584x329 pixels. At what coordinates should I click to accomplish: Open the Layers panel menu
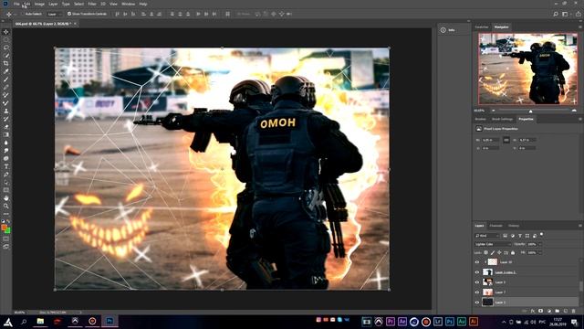pos(580,226)
